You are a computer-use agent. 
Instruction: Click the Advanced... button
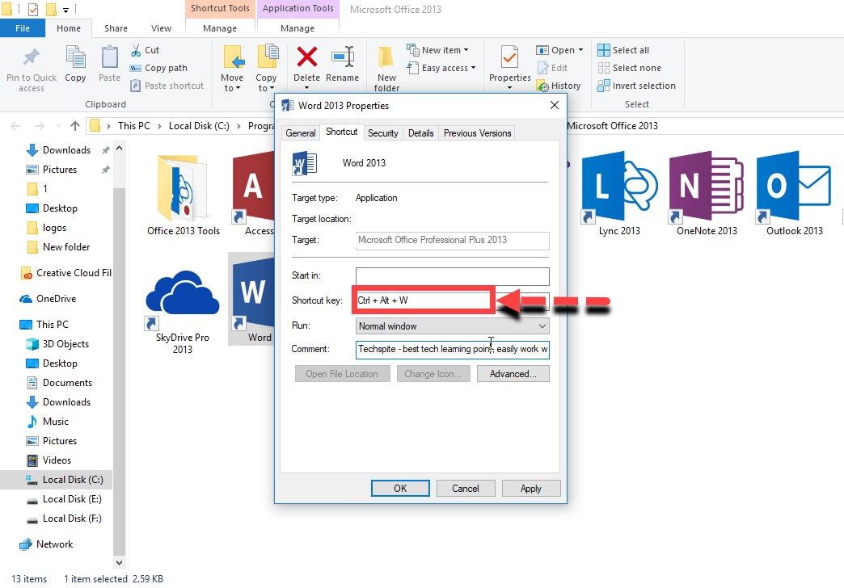click(513, 374)
